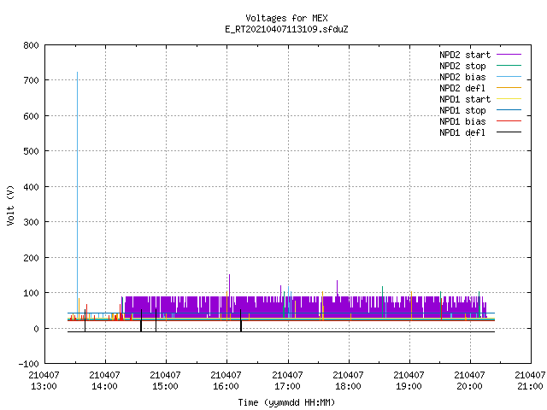Click the 800 y-axis tick label
Viewport: 547px width, 410px height.
31,45
